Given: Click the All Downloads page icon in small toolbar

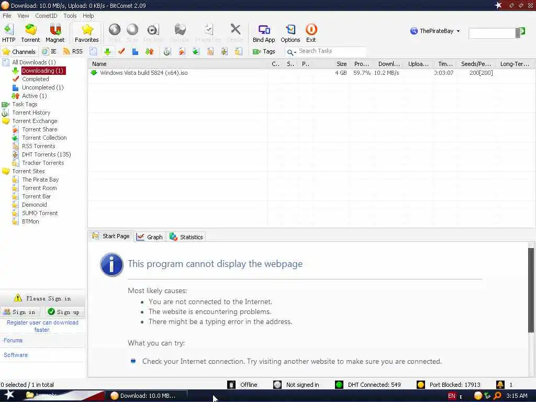Looking at the screenshot, I should (x=93, y=52).
